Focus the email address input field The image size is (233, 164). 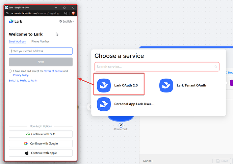41,51
